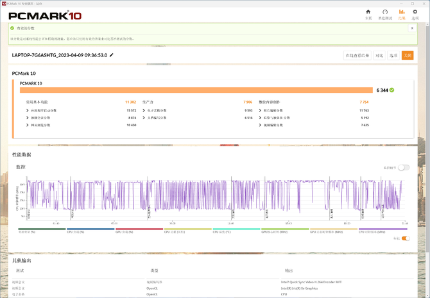Viewport: 430px width, 298px height.
Task: Click the Intel Quick Sync Video H.264 output entry
Action: [311, 282]
